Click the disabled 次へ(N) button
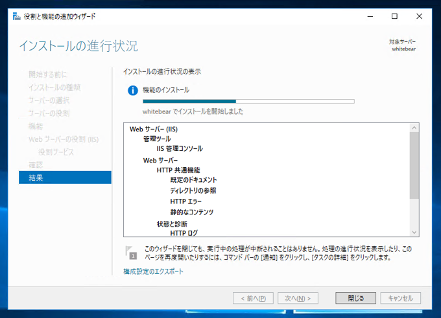Viewport: 441px width, 318px height. (x=298, y=298)
